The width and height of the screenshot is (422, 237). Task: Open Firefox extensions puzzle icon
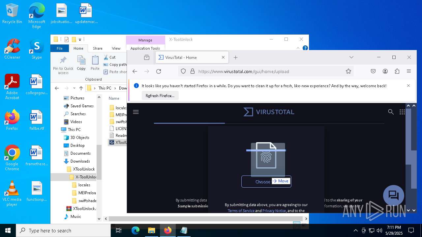tap(397, 71)
